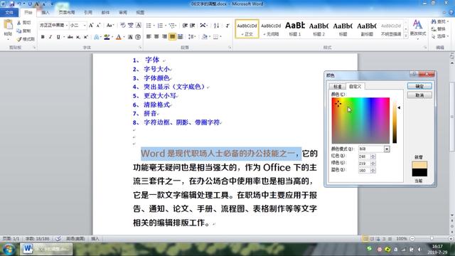Select the Custom tab in color dialog
This screenshot has height=256, width=455.
pyautogui.click(x=355, y=86)
